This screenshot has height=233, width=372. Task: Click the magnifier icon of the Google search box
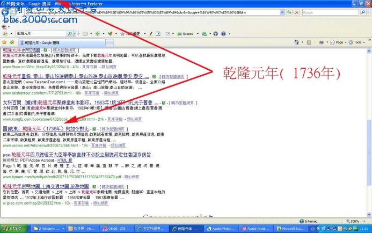click(363, 12)
